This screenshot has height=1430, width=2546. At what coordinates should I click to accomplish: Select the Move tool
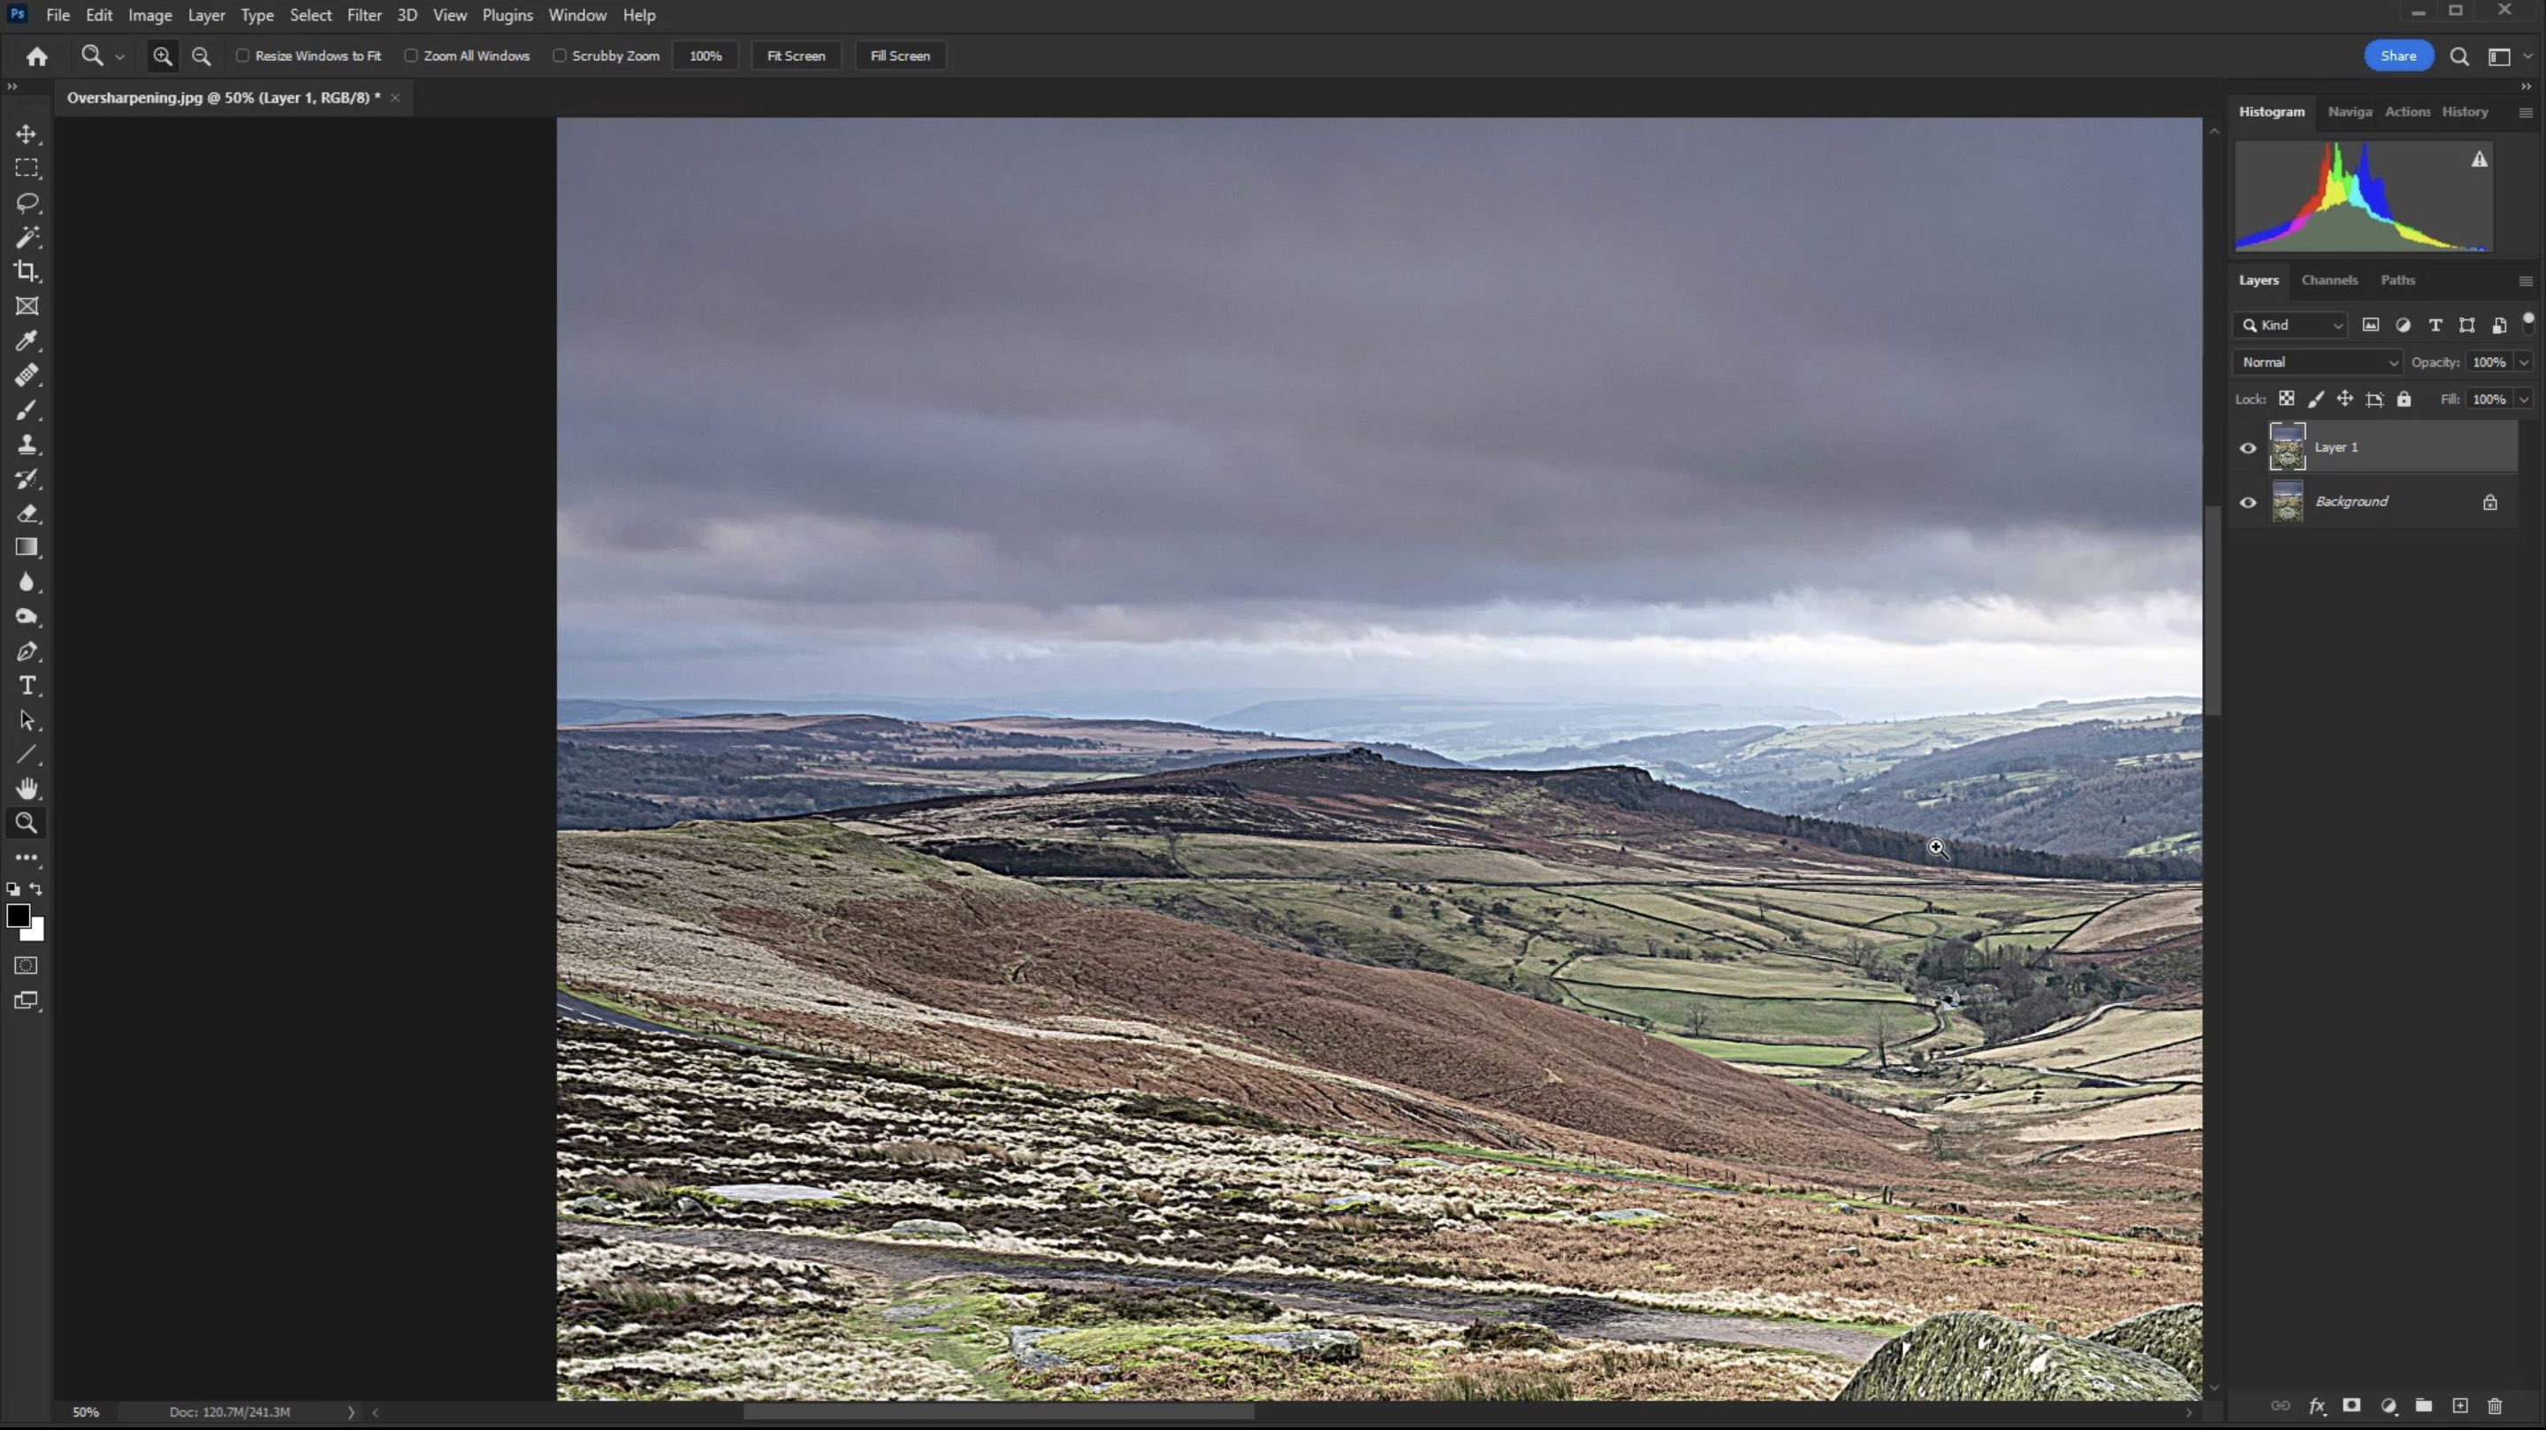[x=27, y=134]
